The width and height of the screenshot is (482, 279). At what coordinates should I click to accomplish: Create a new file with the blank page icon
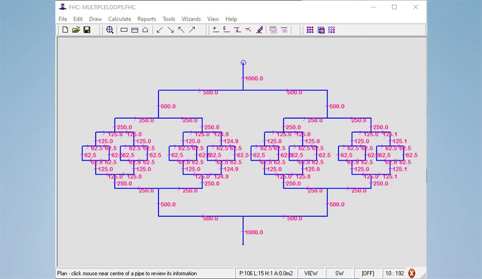65,30
